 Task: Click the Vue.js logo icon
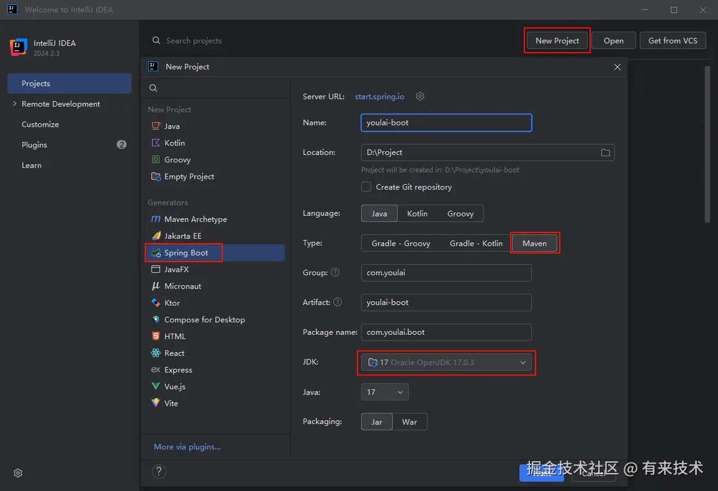pos(156,386)
